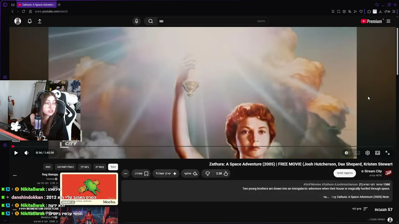Open the browser downloads icon
Viewport: 399px width, 224px height.
pyautogui.click(x=380, y=12)
